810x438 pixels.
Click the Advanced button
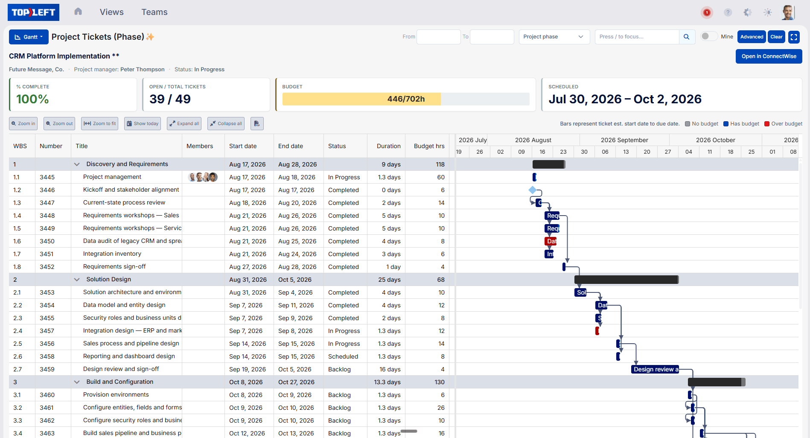[752, 37]
